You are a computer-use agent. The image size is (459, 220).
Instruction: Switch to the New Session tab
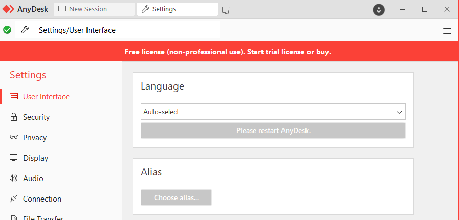94,9
